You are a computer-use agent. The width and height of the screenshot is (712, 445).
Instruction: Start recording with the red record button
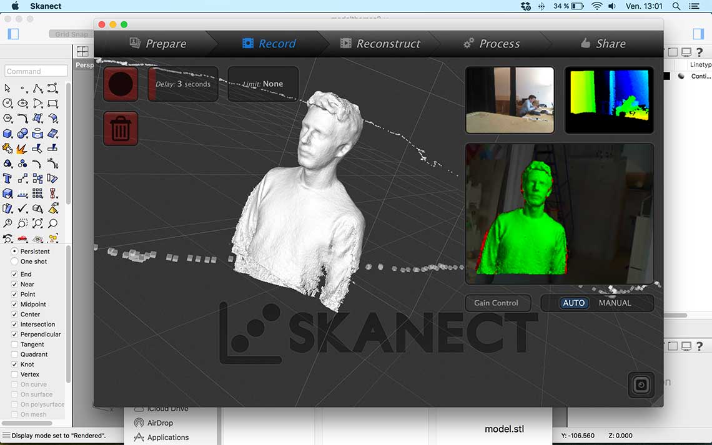tap(121, 84)
